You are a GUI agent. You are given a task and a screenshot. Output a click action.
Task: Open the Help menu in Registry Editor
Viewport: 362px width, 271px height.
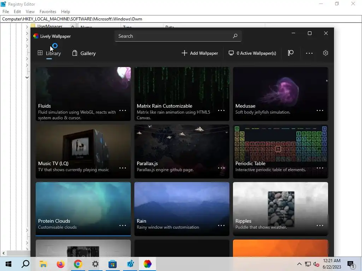click(x=65, y=12)
